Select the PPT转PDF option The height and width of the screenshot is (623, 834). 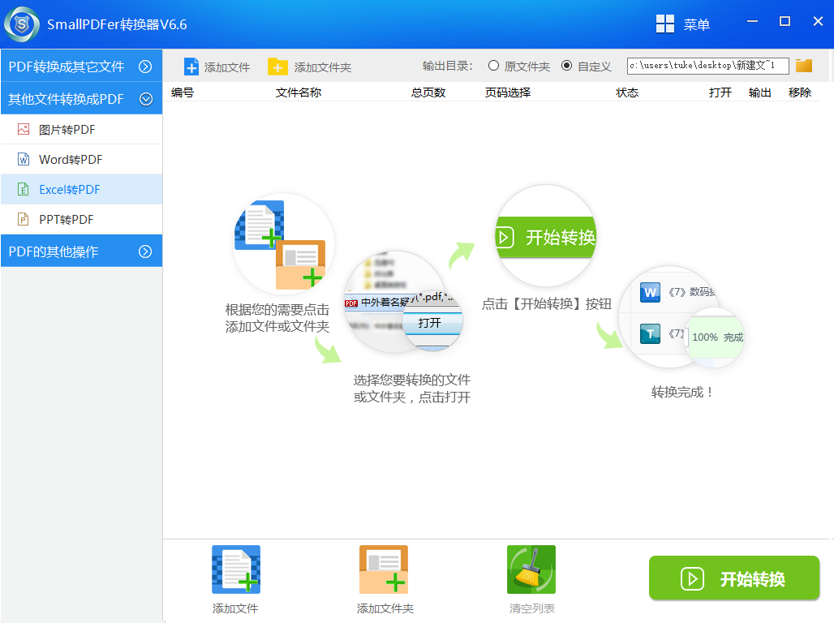click(24, 219)
